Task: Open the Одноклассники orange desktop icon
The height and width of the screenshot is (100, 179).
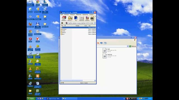Action: pyautogui.click(x=37, y=77)
